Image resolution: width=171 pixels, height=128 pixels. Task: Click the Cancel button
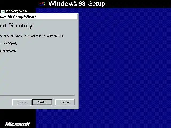pyautogui.click(x=65, y=102)
